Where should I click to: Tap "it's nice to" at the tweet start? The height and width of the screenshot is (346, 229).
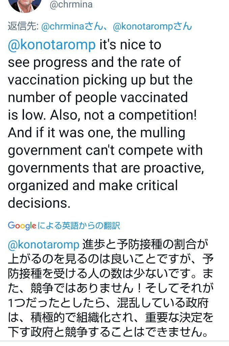[130, 45]
